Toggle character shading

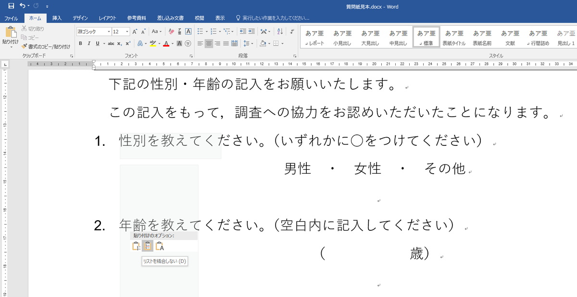pyautogui.click(x=179, y=43)
